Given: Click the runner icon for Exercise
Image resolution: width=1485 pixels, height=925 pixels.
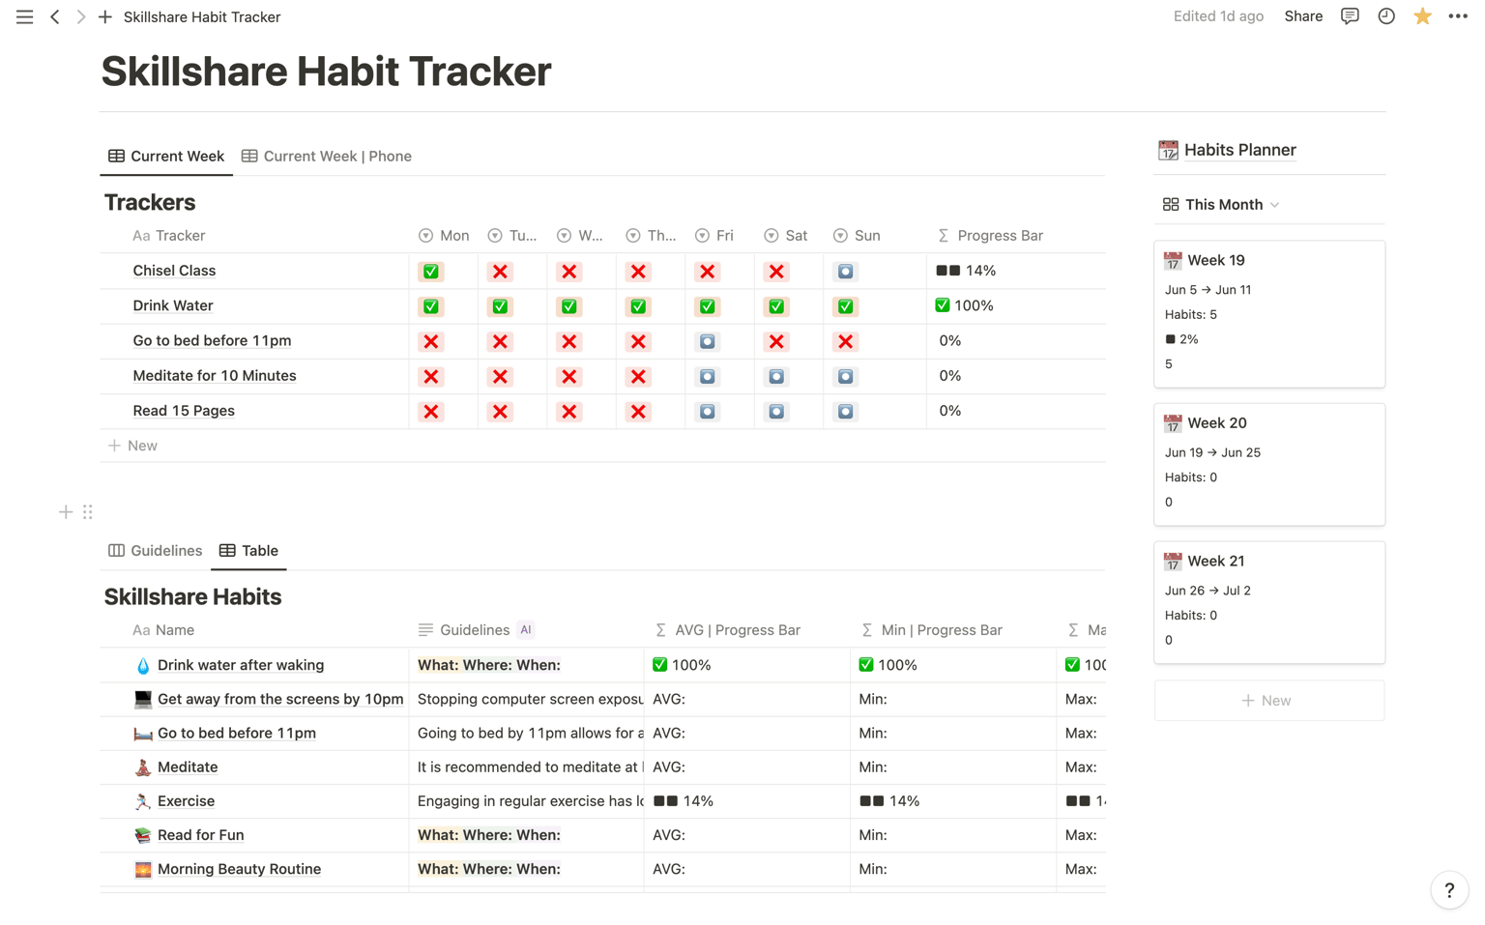Looking at the screenshot, I should (143, 801).
